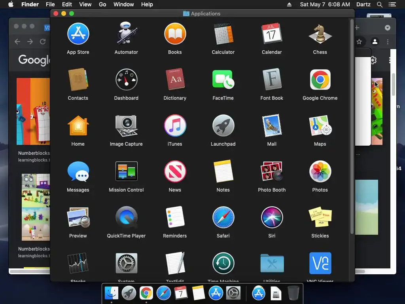Viewport: 405px width, 304px height.
Task: Show Notification Center from menu bar
Action: pyautogui.click(x=392, y=4)
